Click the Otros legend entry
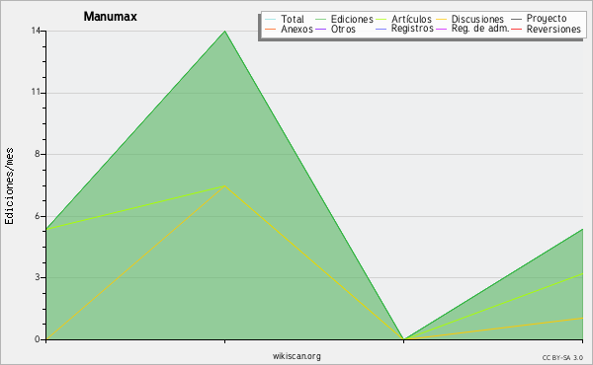 coord(335,29)
